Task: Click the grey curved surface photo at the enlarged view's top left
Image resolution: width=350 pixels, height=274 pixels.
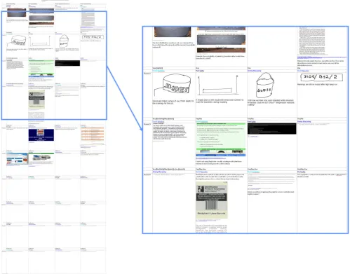Action: coord(173,32)
